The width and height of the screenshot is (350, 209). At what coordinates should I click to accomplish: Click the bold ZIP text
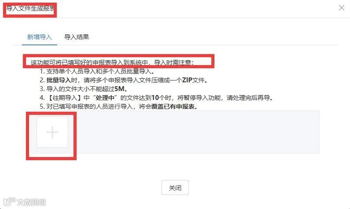click(187, 80)
